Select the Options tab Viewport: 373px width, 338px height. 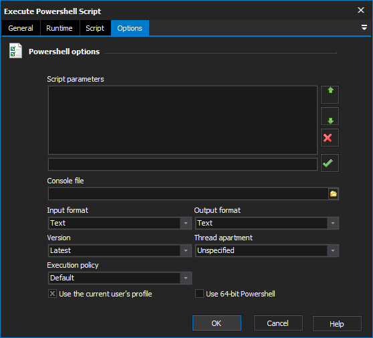click(130, 28)
